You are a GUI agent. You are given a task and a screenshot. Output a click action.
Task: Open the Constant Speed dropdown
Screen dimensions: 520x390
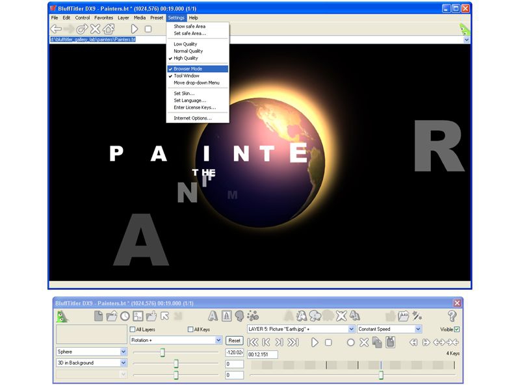[418, 330]
